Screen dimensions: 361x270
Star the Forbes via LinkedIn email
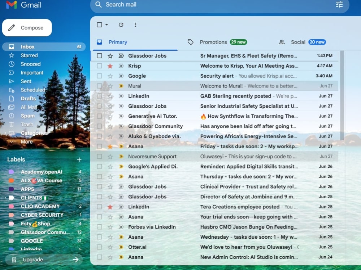tap(110, 227)
